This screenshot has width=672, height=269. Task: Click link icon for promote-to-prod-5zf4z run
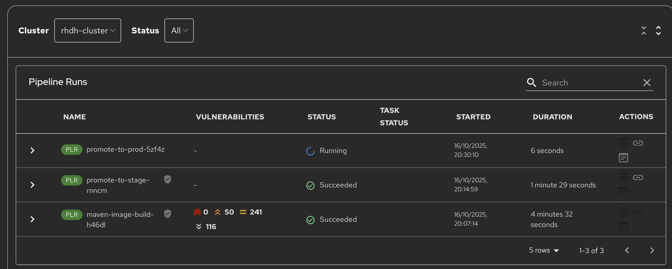pos(638,143)
